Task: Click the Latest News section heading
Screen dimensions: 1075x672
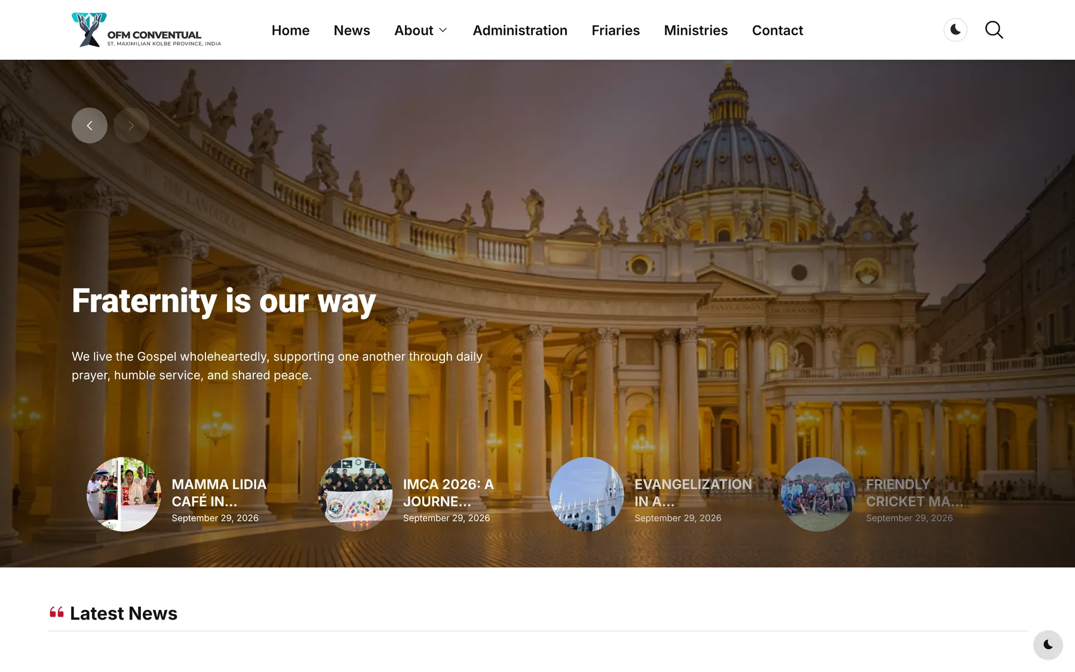Action: click(124, 613)
